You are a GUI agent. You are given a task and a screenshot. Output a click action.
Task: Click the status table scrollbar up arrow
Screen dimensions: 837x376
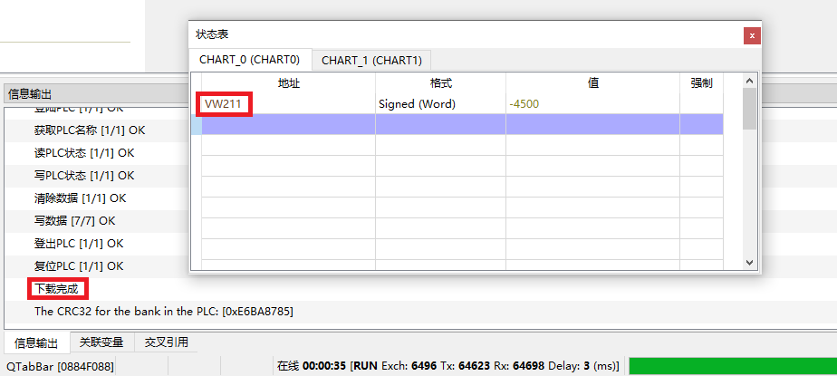pyautogui.click(x=749, y=82)
